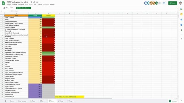
Task: Open the Maps side panel icon
Action: (x=181, y=30)
